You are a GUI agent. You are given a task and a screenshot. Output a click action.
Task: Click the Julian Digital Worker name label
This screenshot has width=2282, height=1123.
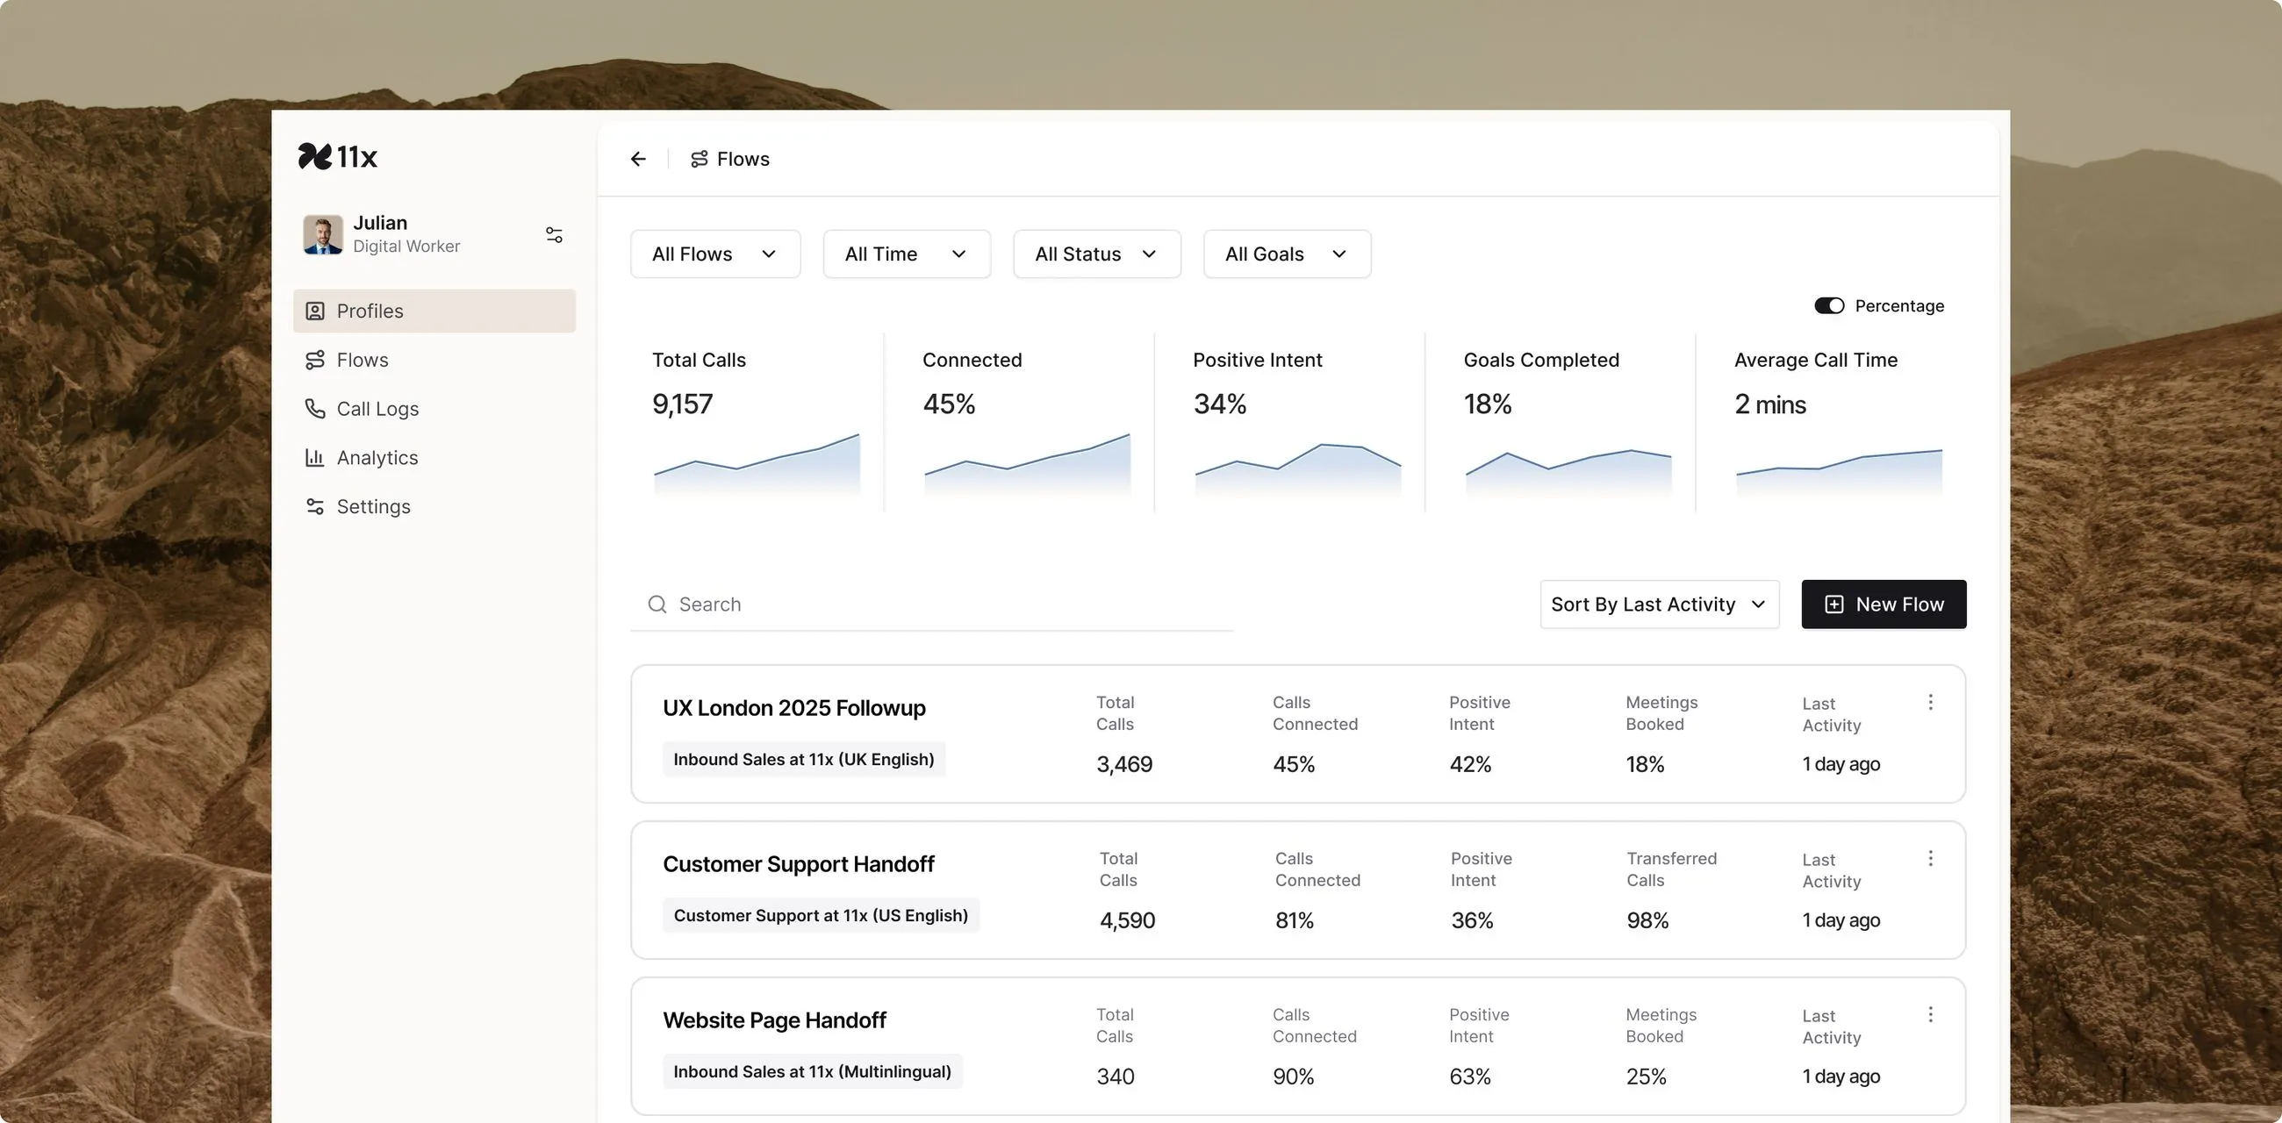point(405,233)
